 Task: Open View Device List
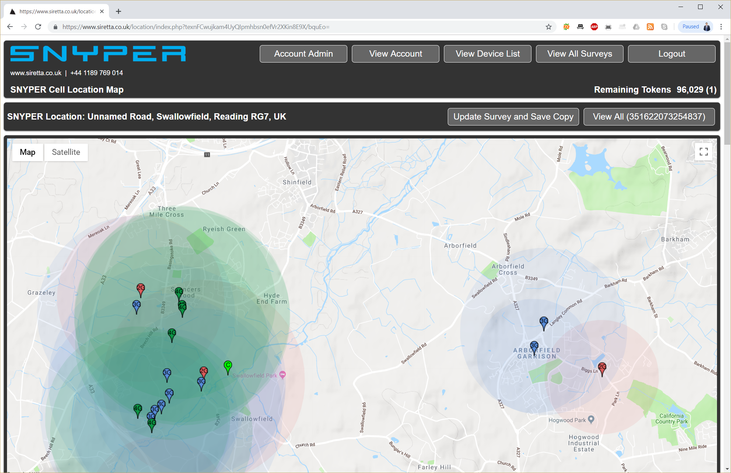point(487,54)
